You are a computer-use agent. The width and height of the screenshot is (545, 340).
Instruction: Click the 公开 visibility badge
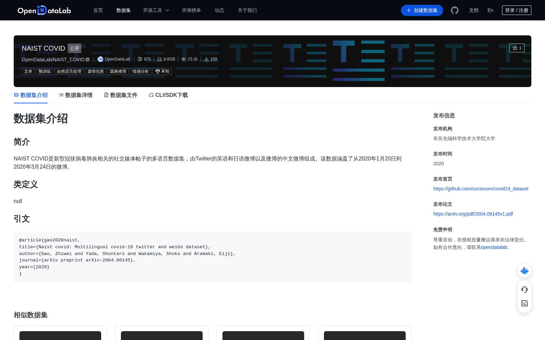coord(75,48)
